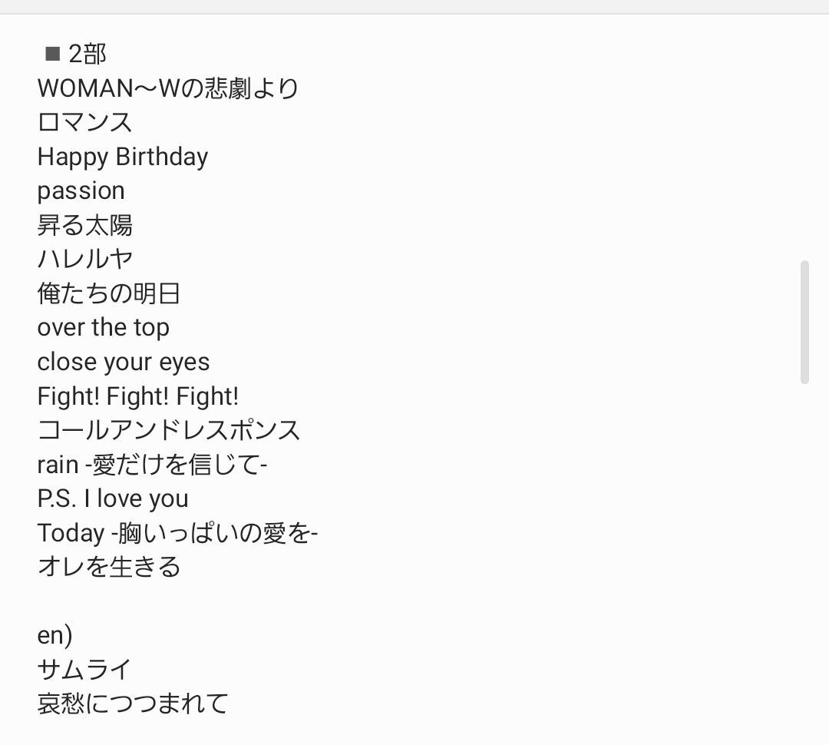The width and height of the screenshot is (829, 745).
Task: Select the line "WOMAN〜Wの悲劇より"
Action: coord(168,88)
